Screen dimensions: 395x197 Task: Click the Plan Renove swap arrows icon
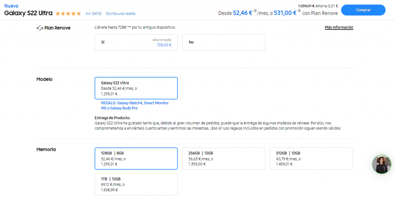click(39, 28)
